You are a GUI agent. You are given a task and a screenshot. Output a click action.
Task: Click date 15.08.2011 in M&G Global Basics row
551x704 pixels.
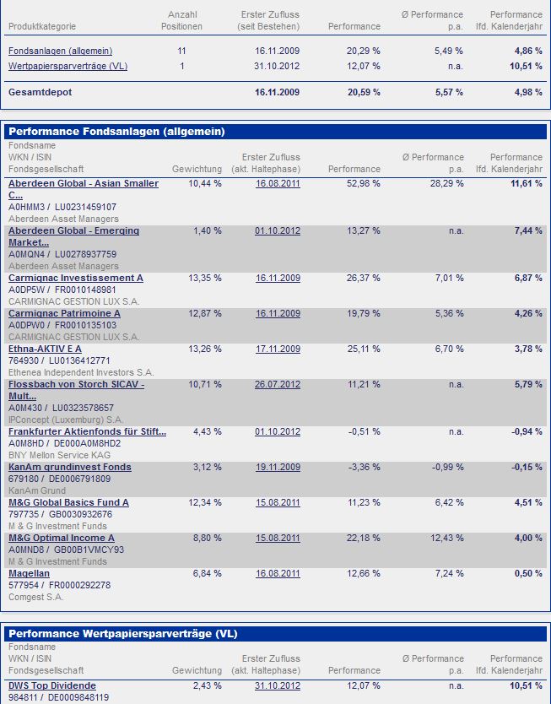(x=278, y=502)
